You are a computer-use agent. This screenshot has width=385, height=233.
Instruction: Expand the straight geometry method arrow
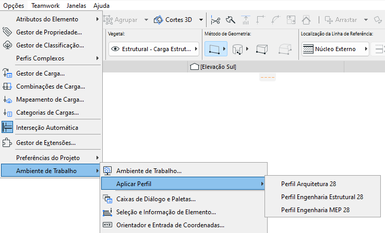coord(224,49)
